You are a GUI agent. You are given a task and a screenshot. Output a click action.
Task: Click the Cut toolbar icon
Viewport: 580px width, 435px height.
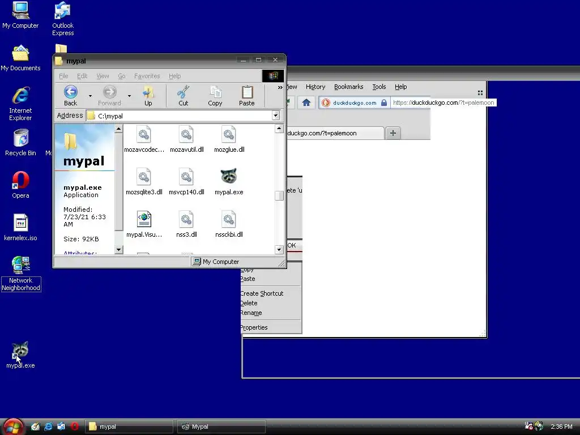[183, 96]
